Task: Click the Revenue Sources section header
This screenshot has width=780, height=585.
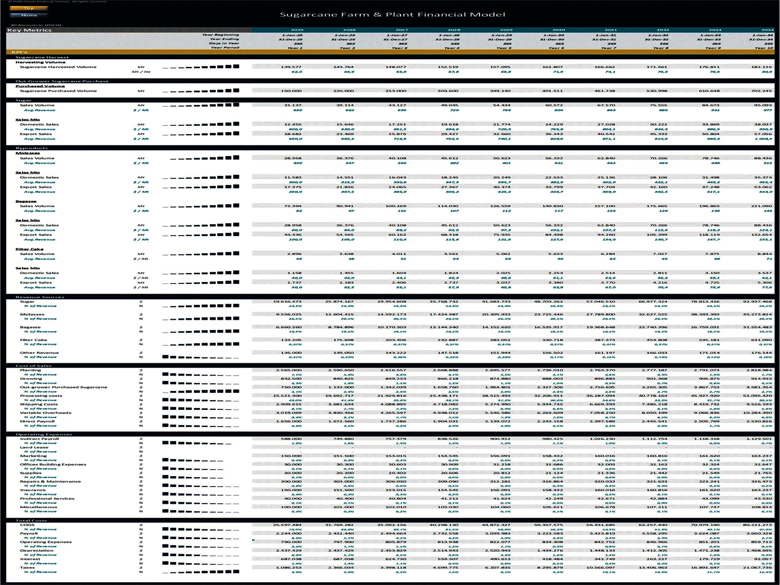Action: click(40, 297)
